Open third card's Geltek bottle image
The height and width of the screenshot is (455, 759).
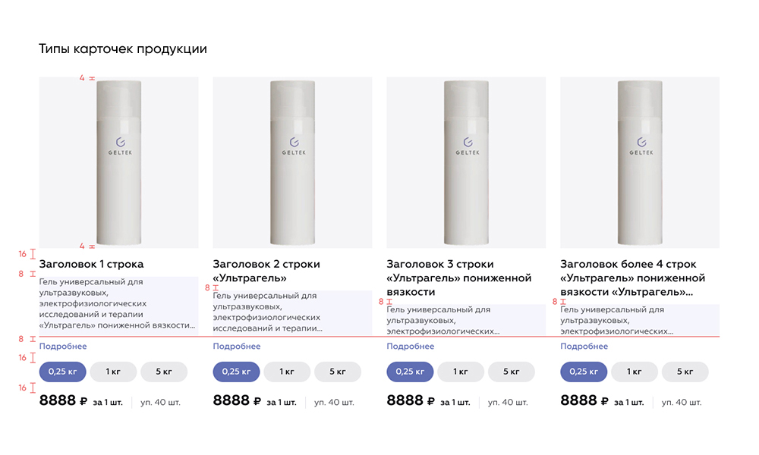tap(466, 162)
